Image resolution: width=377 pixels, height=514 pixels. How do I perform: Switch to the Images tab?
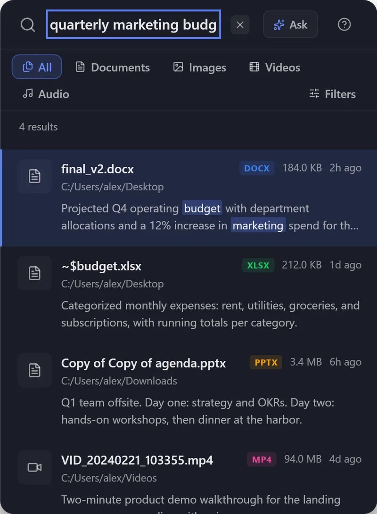(199, 67)
